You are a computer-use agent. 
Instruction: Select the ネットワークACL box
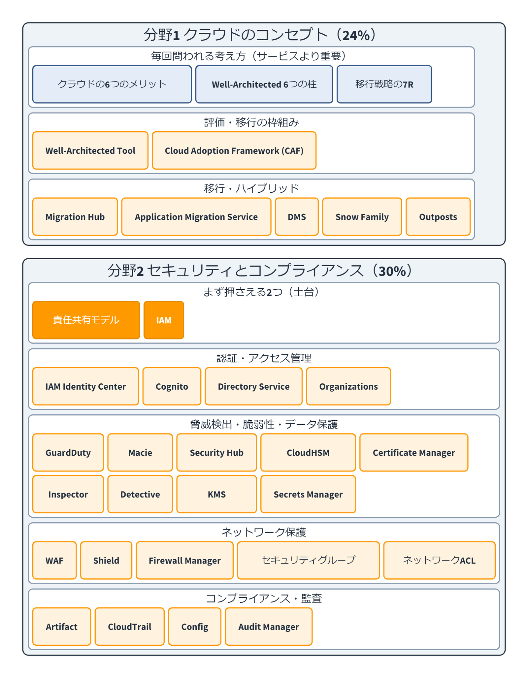439,560
